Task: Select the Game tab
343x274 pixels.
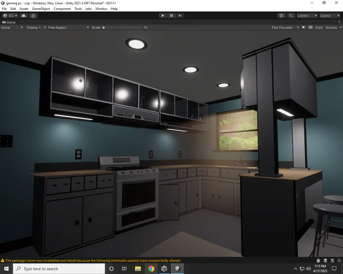Action: pos(9,22)
